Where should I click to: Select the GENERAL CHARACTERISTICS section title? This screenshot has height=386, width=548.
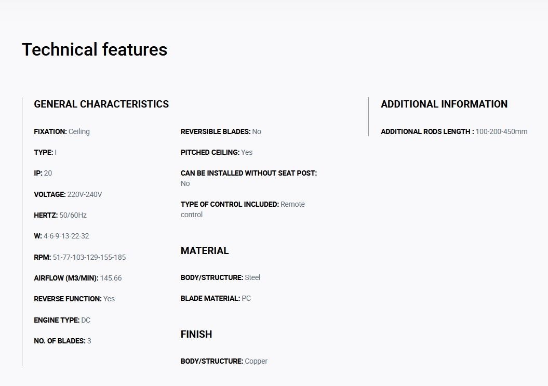pos(101,104)
